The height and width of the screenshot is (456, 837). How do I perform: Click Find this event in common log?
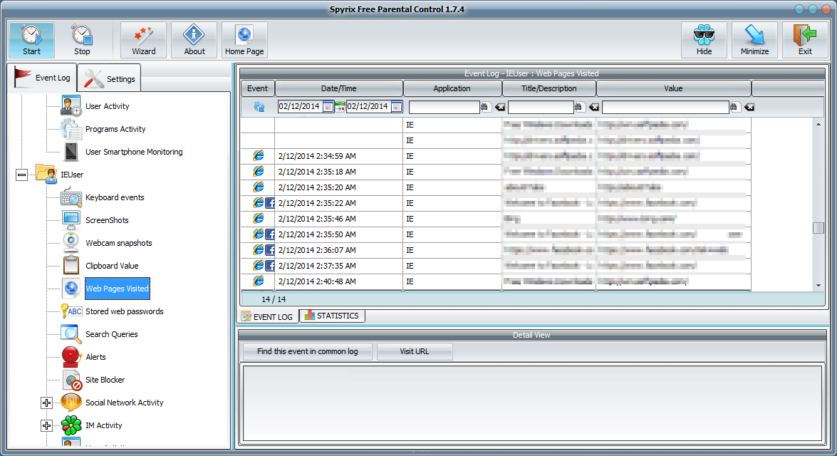(x=308, y=351)
